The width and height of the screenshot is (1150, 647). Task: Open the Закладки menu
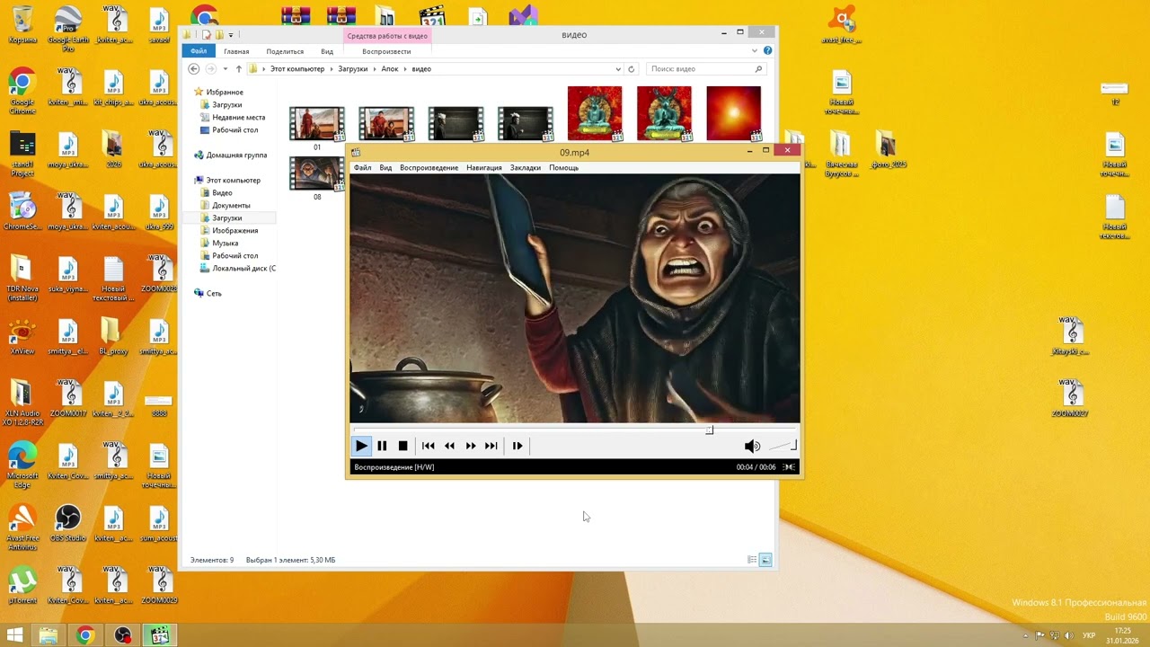coord(526,168)
